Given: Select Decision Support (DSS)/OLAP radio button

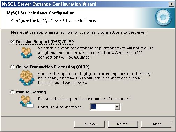Looking at the screenshot, I should (13, 42).
